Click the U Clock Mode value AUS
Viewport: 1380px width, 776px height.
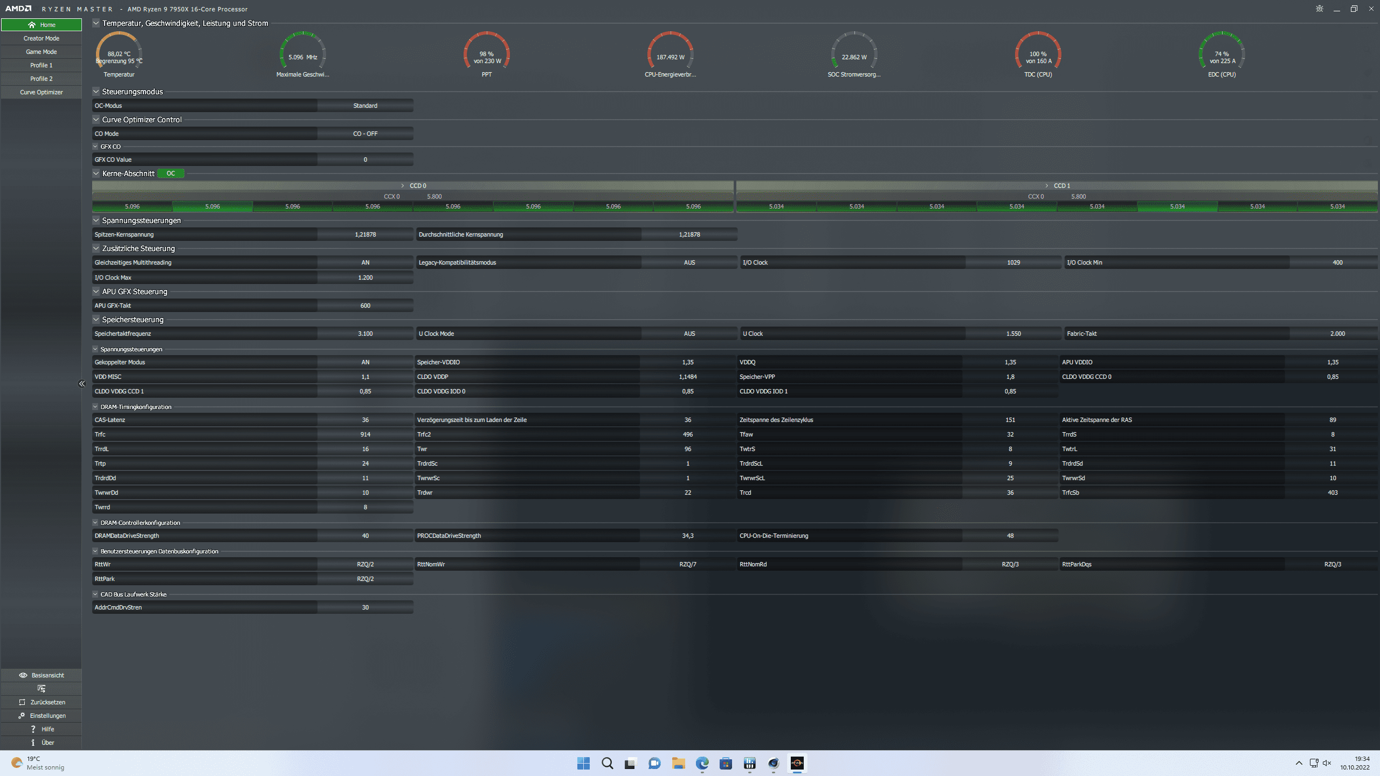coord(689,334)
